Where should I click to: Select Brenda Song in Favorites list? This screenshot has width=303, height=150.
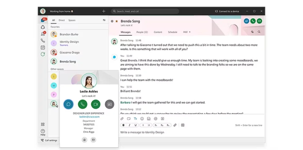coord(78,62)
